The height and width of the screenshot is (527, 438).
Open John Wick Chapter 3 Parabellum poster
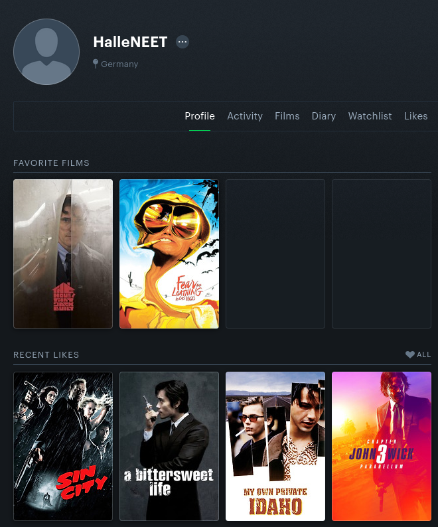point(382,446)
